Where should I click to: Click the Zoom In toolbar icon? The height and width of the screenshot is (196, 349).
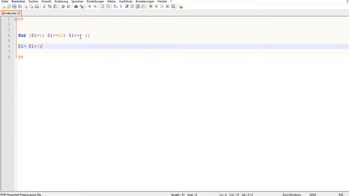[89, 7]
